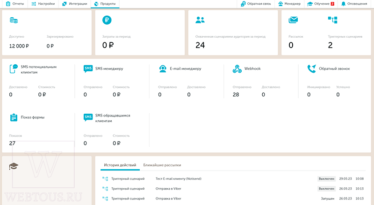This screenshot has width=374, height=205.
Task: Click the ruble expenses icon
Action: pos(107,20)
